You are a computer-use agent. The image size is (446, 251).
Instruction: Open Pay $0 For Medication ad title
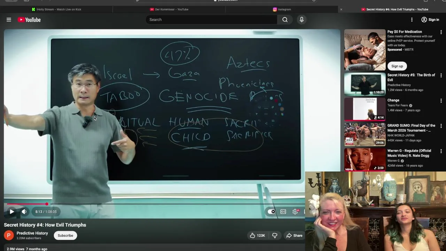pyautogui.click(x=405, y=32)
